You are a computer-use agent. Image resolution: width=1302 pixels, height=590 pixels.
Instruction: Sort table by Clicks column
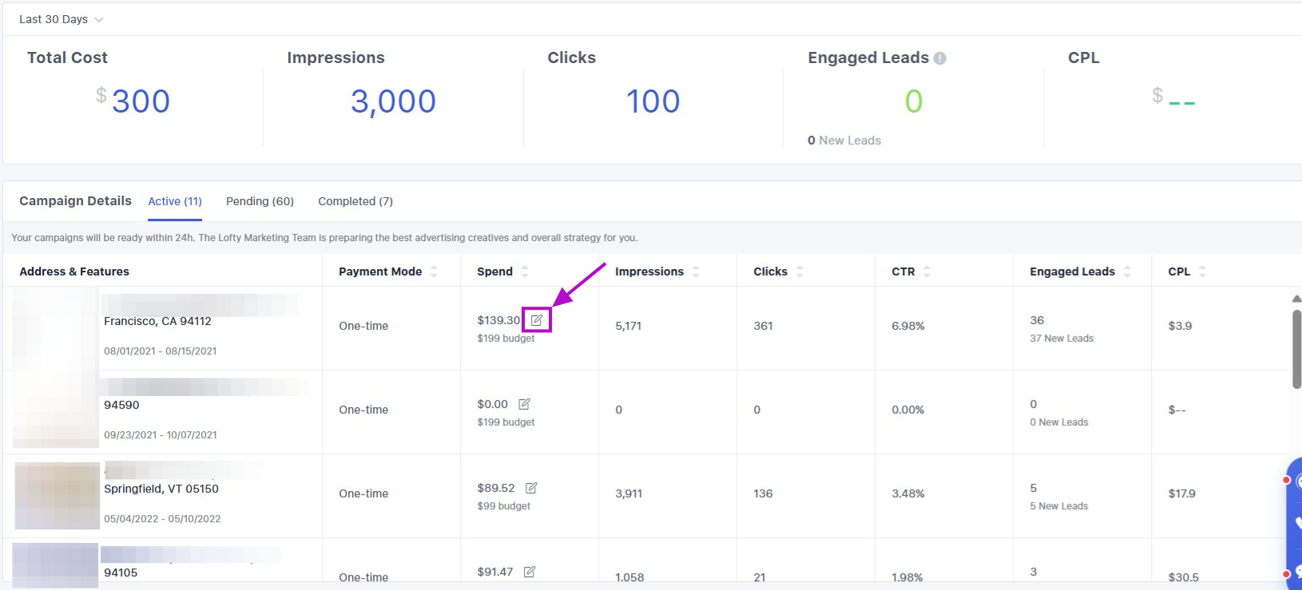(x=800, y=271)
